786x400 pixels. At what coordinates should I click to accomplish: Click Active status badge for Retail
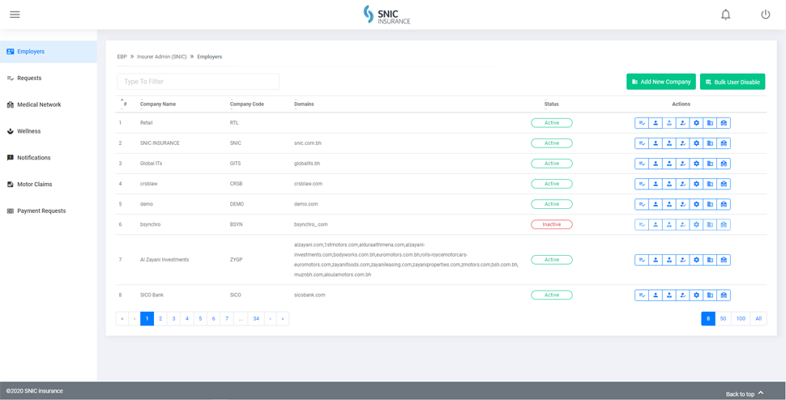pos(551,122)
